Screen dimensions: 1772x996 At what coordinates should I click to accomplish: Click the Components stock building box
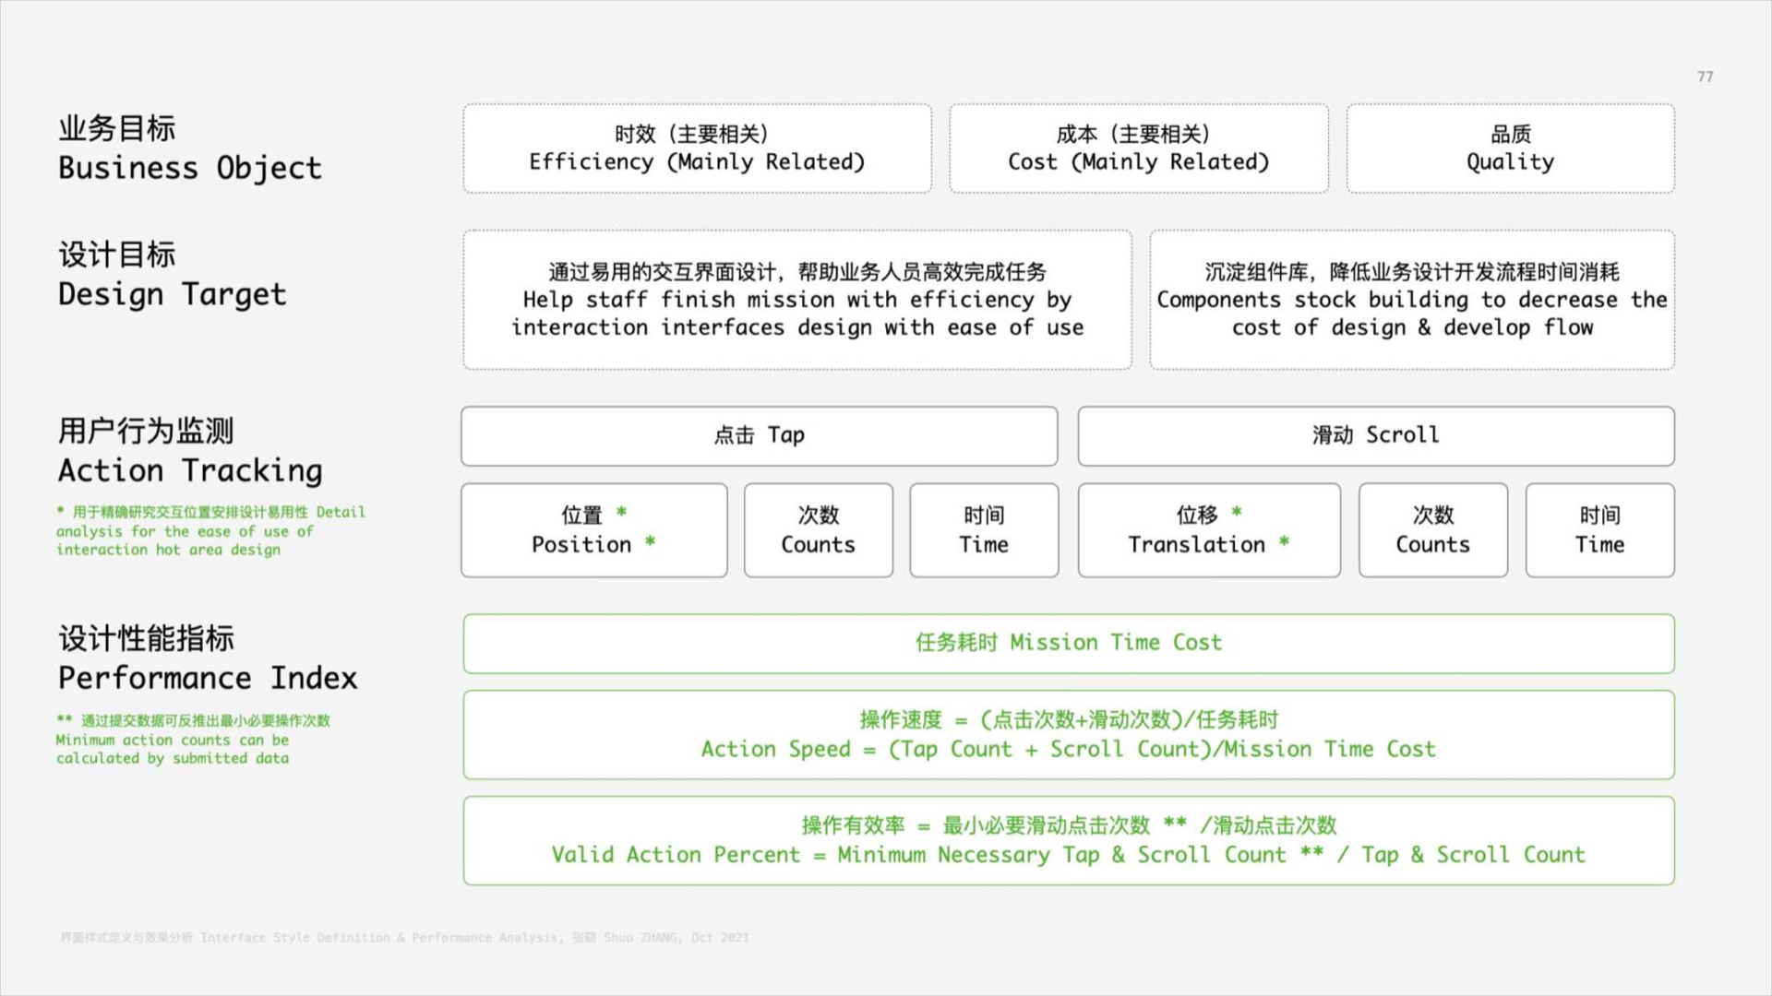[x=1411, y=300]
